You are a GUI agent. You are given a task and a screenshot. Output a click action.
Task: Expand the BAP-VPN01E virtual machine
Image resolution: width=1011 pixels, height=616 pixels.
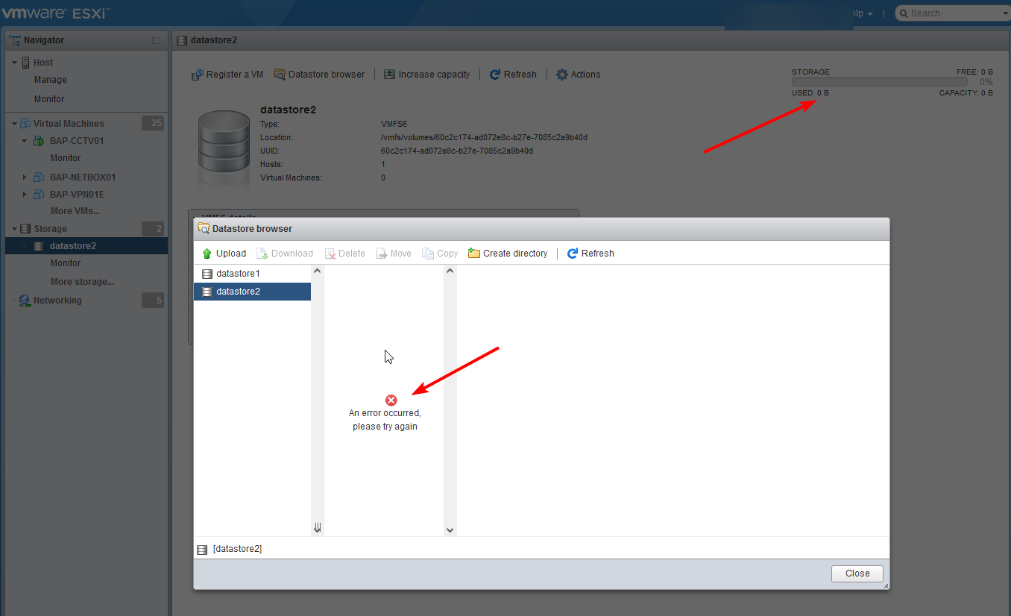[25, 194]
